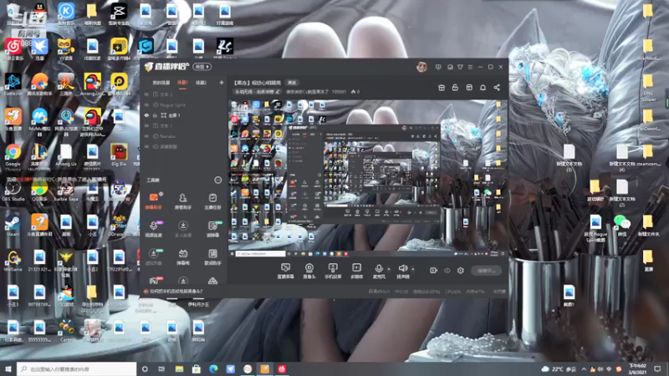
Task: Click the live preview canvas
Action: click(368, 178)
